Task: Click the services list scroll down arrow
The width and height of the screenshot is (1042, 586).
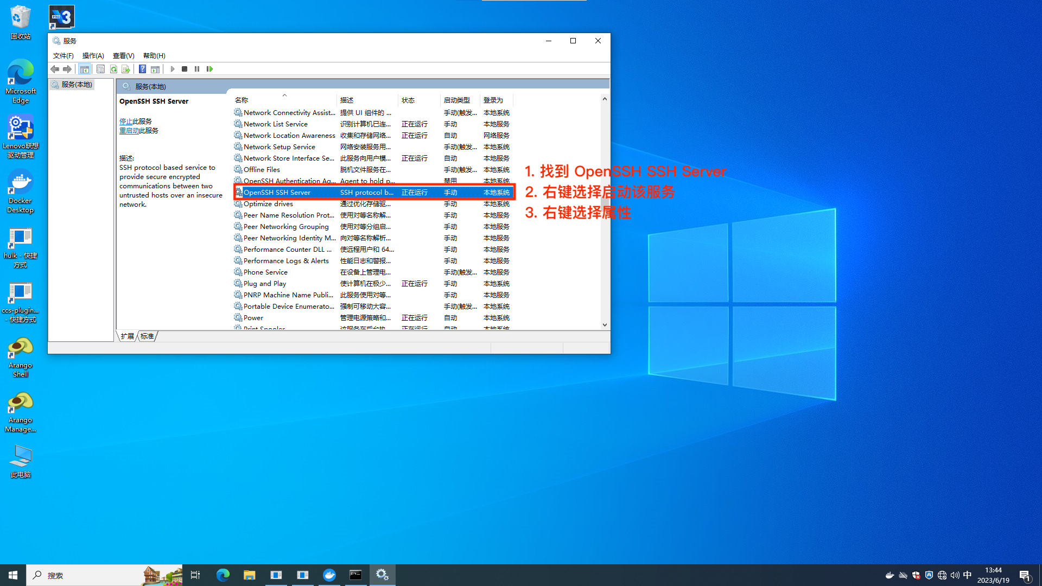Action: (x=605, y=325)
